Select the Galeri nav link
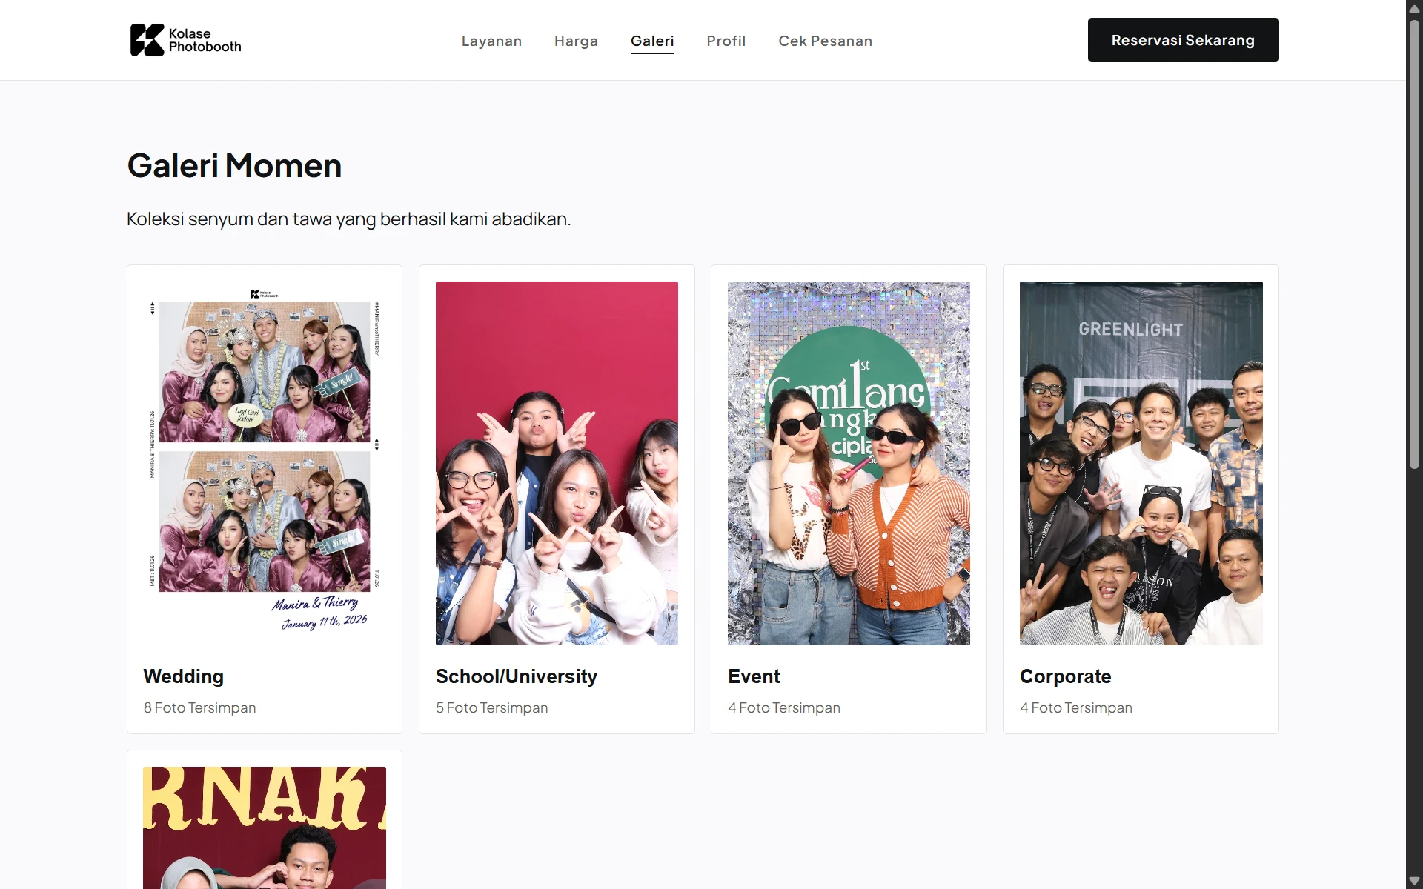The image size is (1423, 889). click(652, 41)
